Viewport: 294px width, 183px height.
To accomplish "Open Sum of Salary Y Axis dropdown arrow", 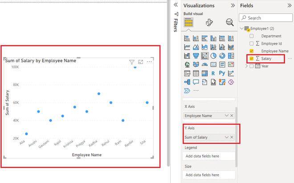I will 226,137.
